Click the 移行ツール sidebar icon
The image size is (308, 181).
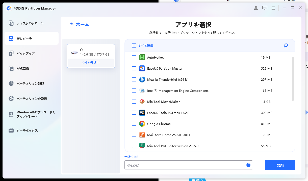point(11,38)
